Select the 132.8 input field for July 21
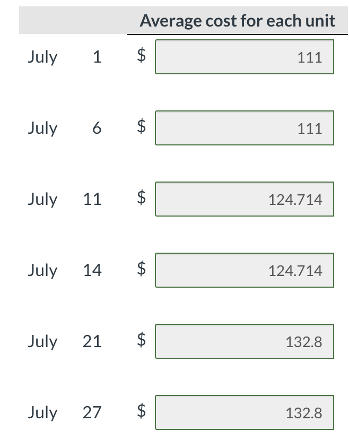This screenshot has width=349, height=448. (244, 341)
